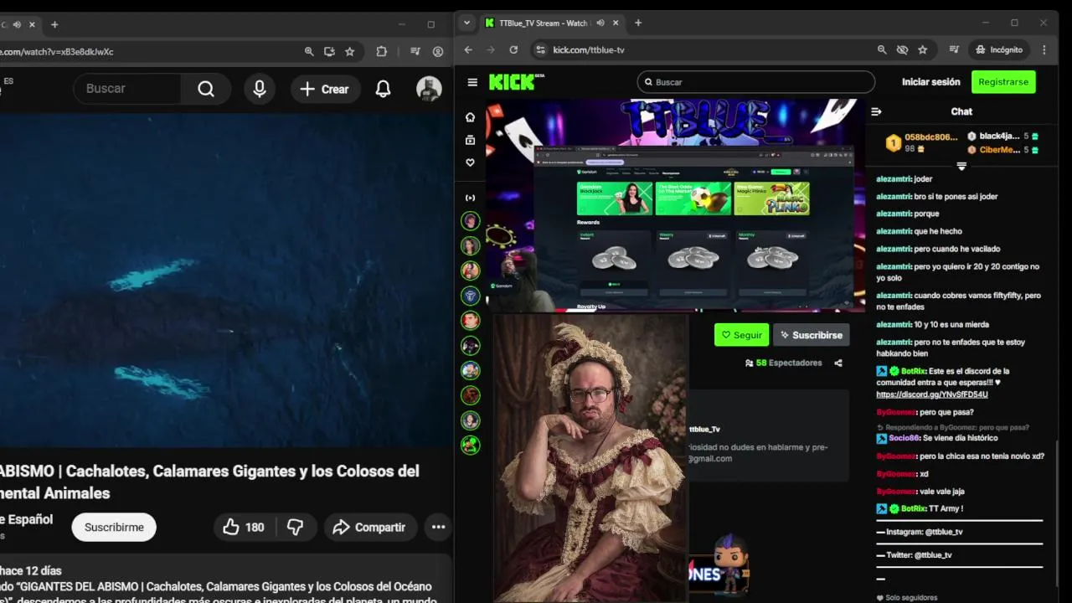Open Chrome profile icon in YouTube window

(438, 52)
